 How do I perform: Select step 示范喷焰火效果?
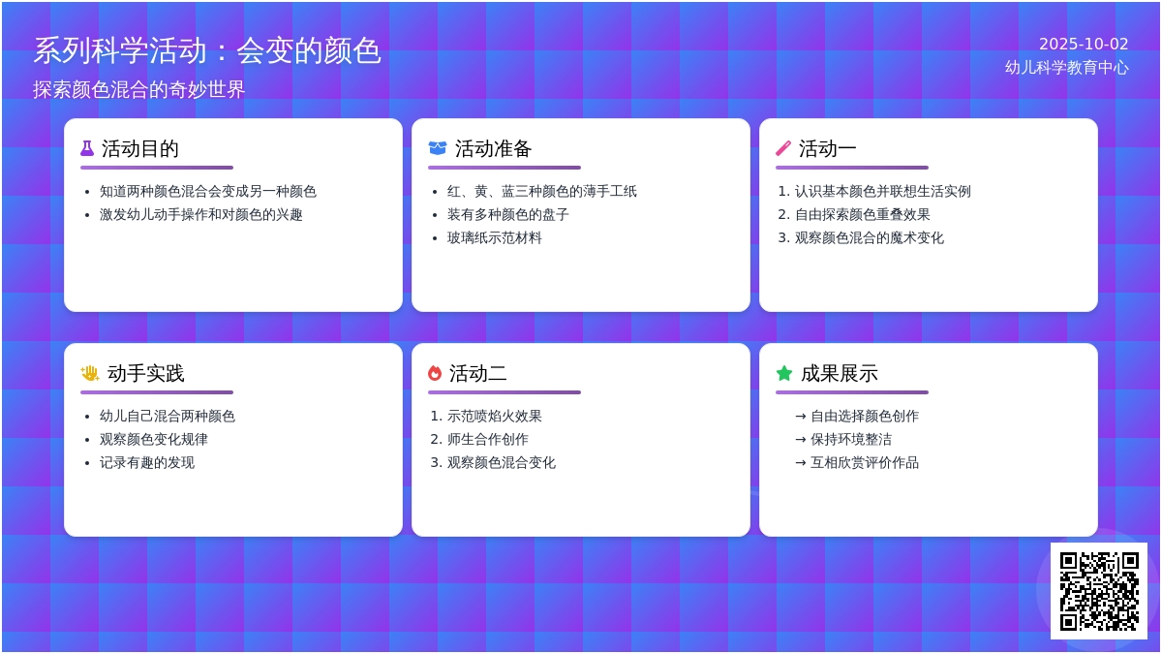(x=494, y=417)
